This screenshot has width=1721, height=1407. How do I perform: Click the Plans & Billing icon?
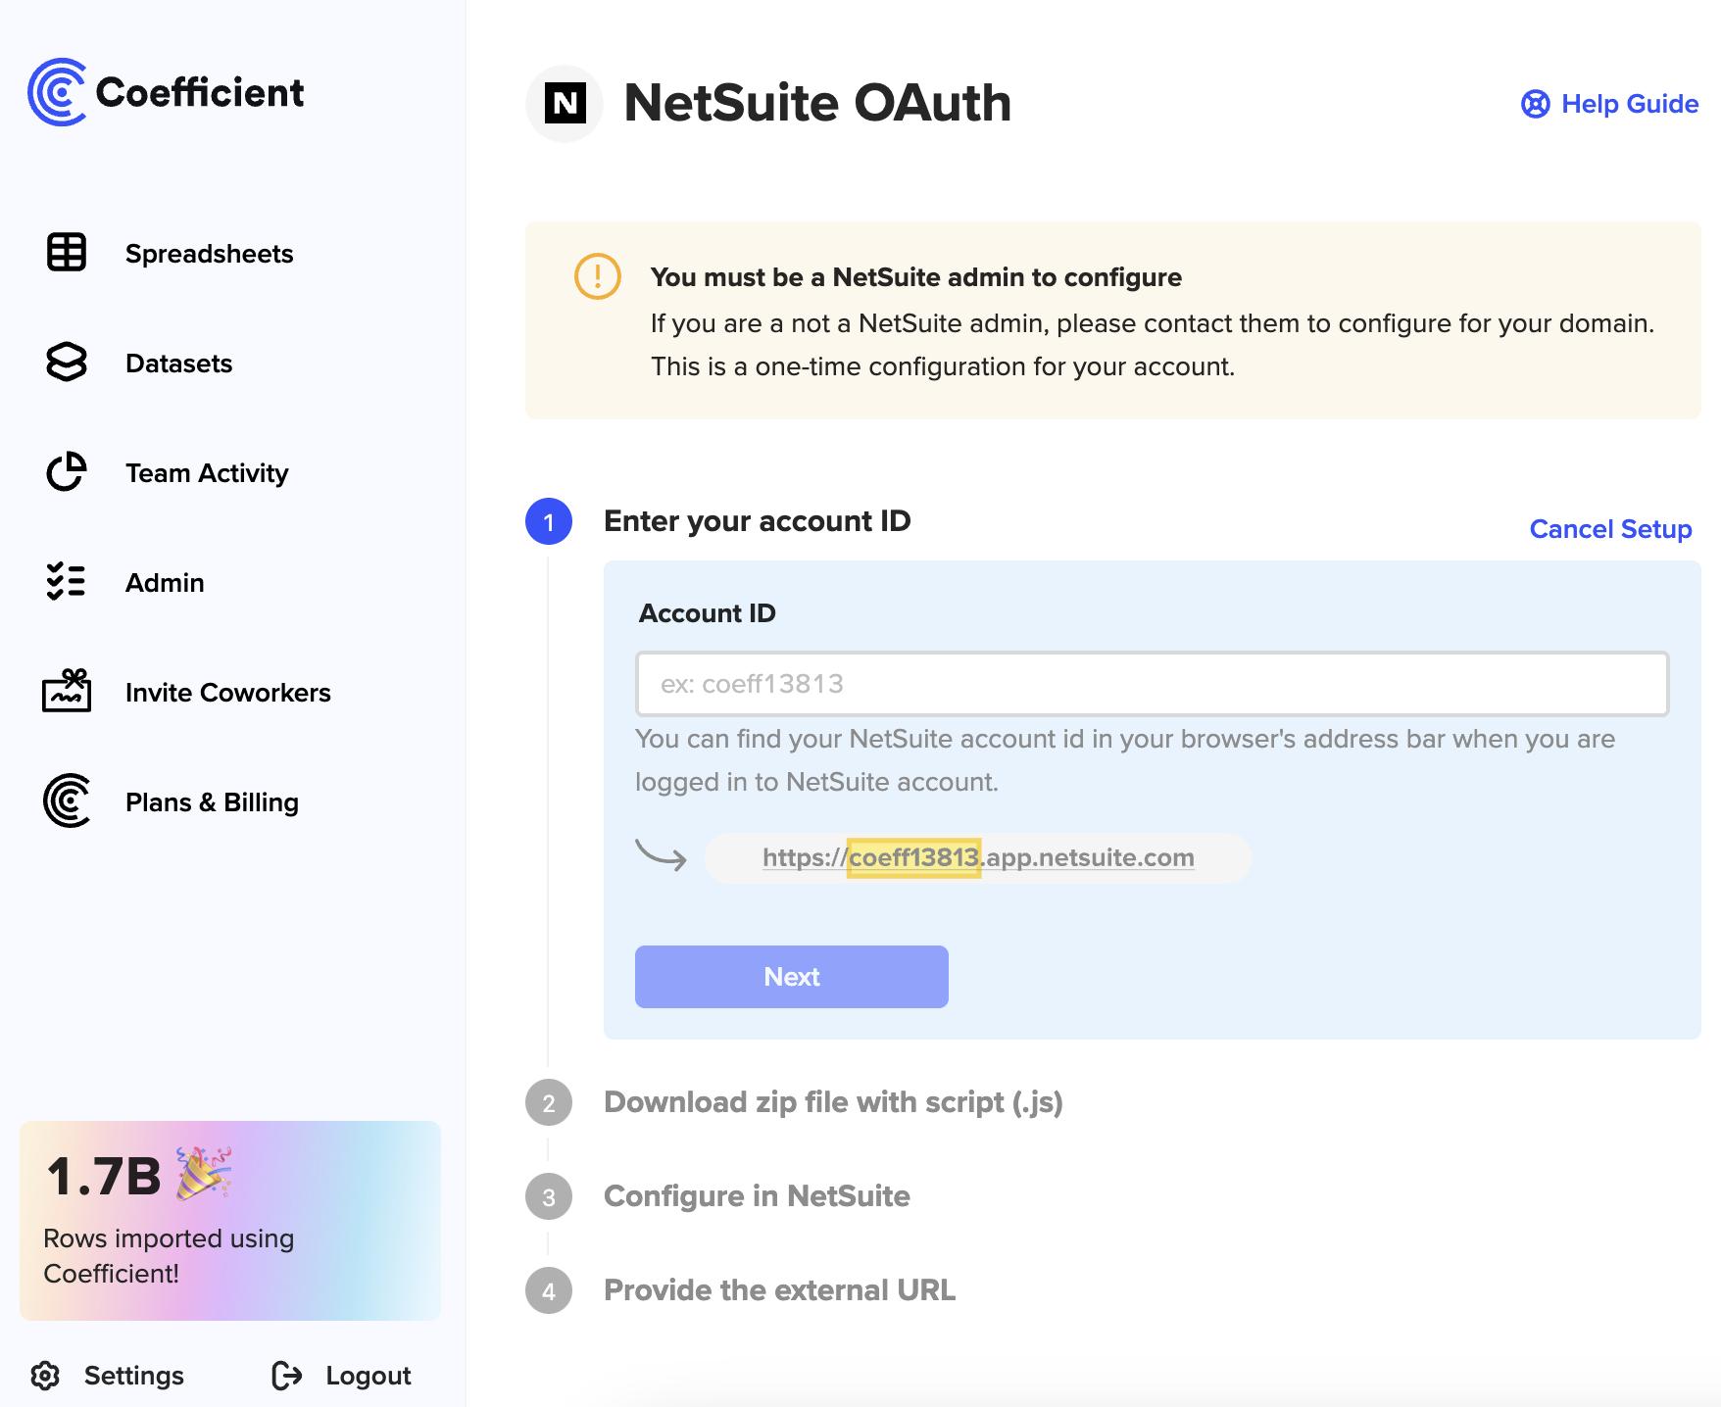[x=67, y=801]
